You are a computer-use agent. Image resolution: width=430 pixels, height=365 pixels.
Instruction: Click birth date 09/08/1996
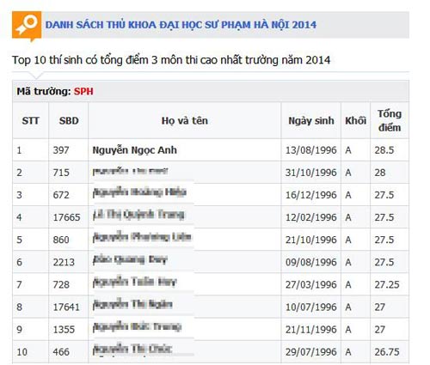coord(310,262)
